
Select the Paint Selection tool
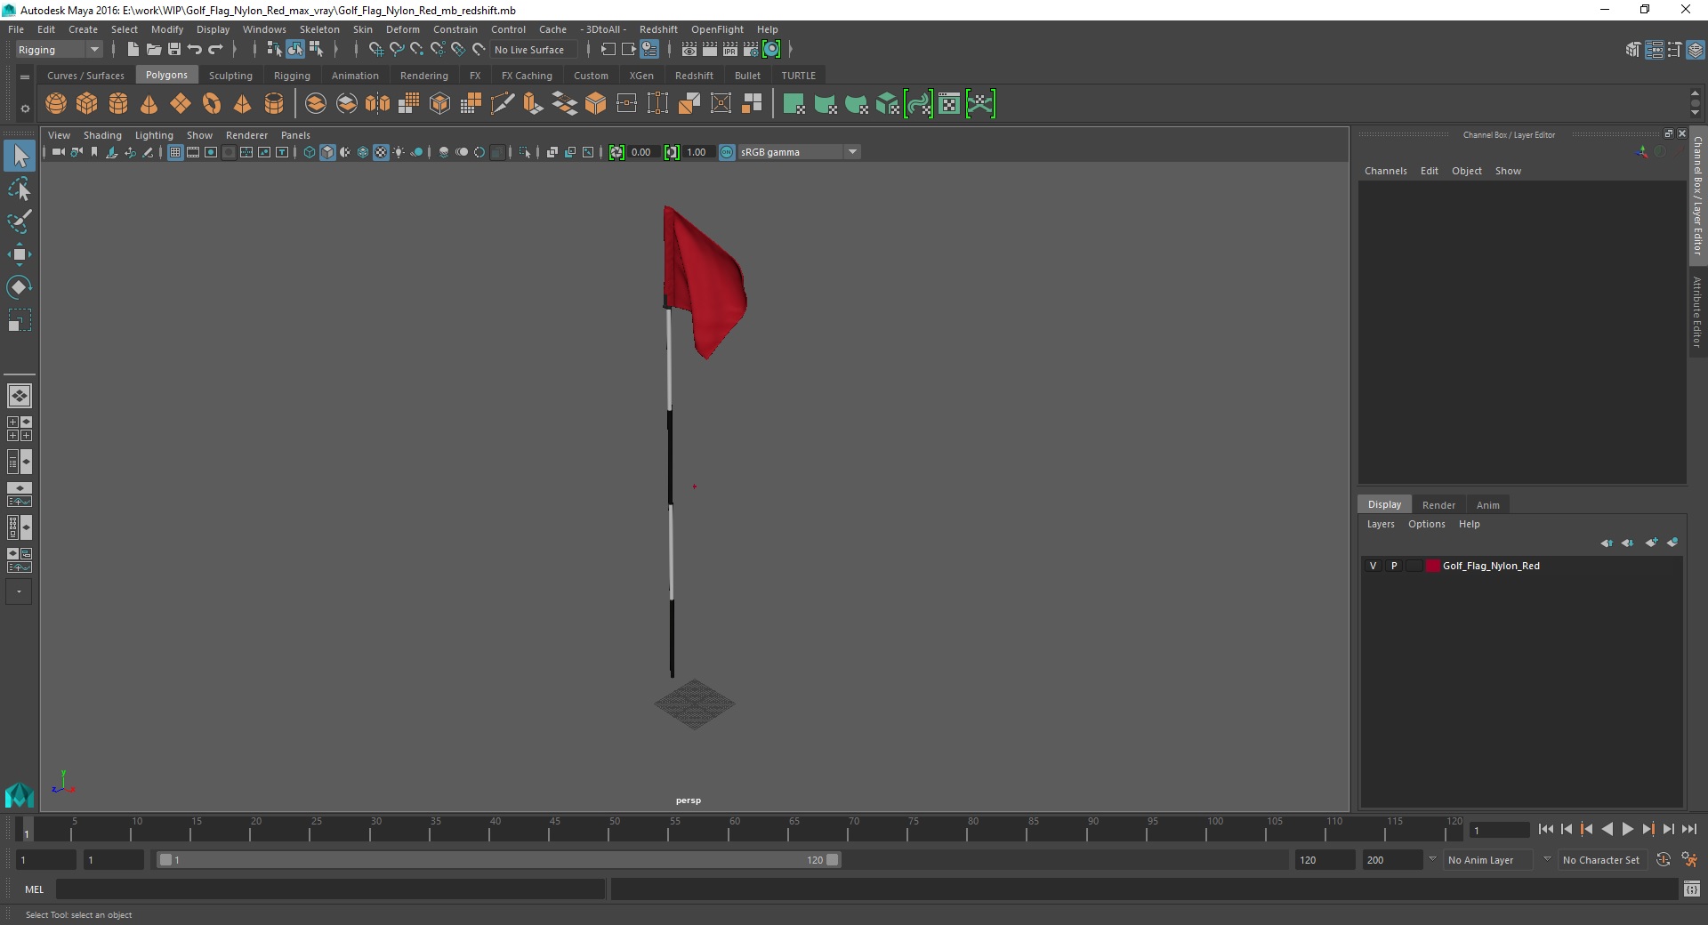[19, 221]
